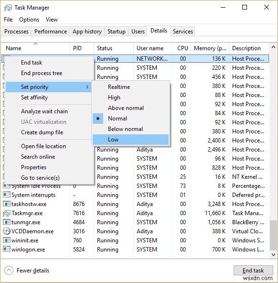Select Analyze wait chain

(x=49, y=111)
